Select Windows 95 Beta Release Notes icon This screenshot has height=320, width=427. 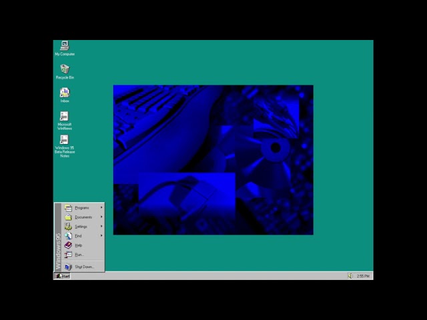[64, 139]
